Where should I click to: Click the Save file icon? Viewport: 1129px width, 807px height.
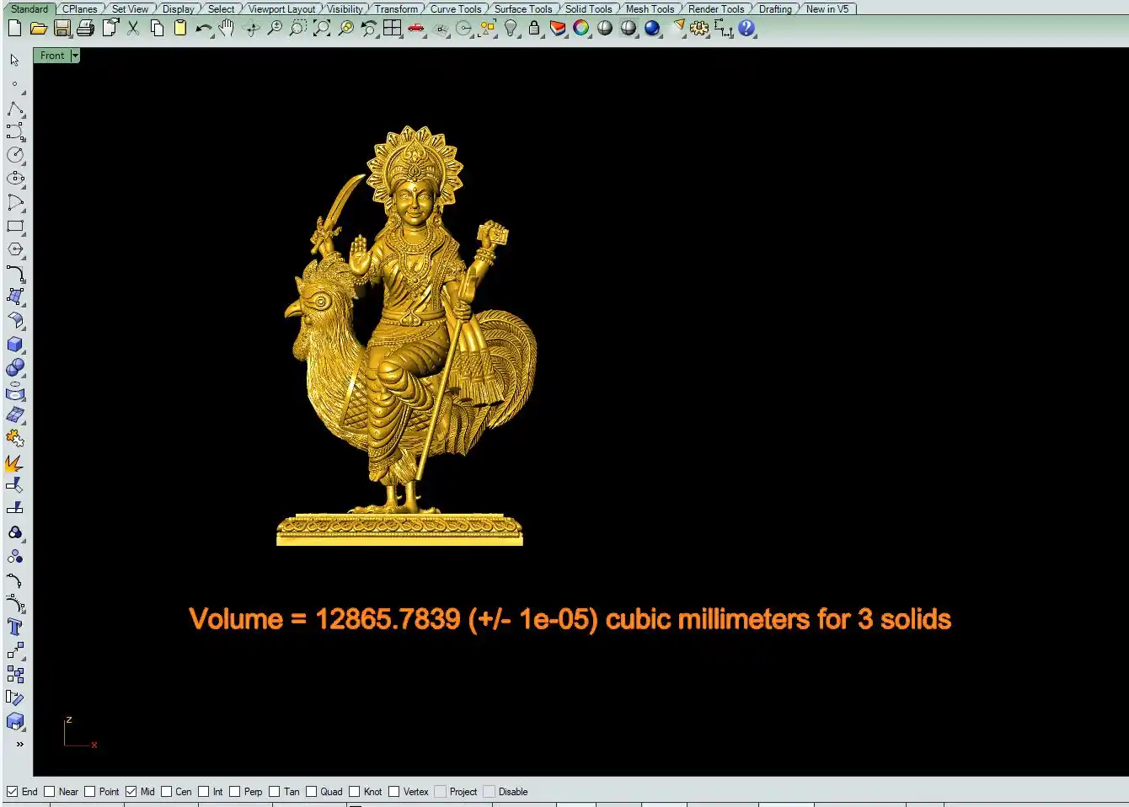[x=62, y=28]
